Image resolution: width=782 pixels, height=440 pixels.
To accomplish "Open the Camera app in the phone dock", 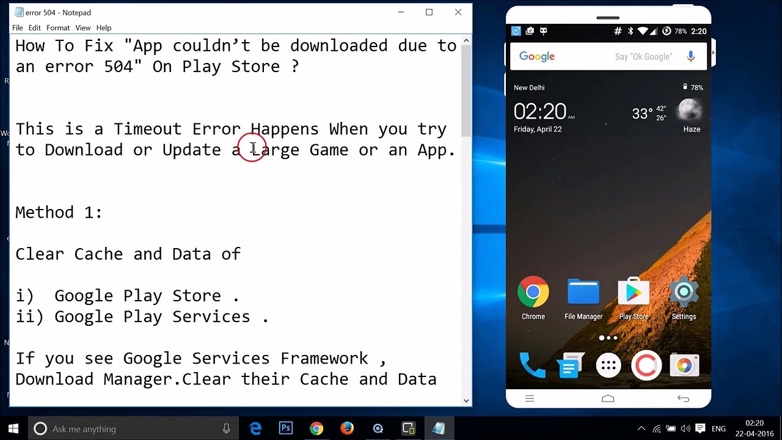I will (x=684, y=365).
